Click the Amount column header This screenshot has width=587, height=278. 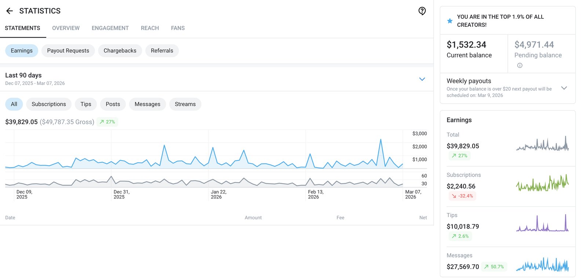253,218
